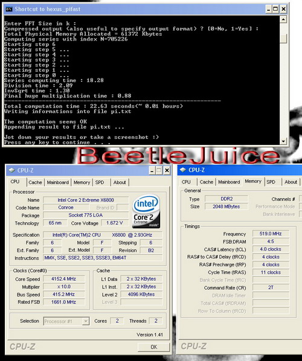The image size is (302, 361).
Task: Click the console scrollbar thumb
Action: (x=283, y=38)
